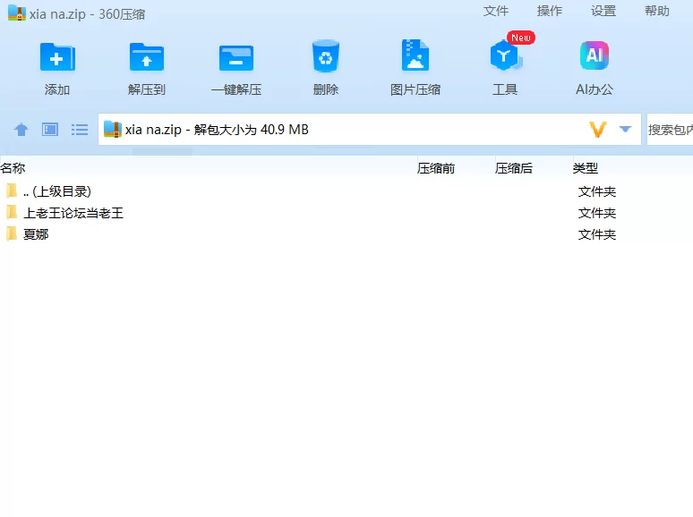Open the 设置 menu
This screenshot has width=693, height=517.
[603, 11]
